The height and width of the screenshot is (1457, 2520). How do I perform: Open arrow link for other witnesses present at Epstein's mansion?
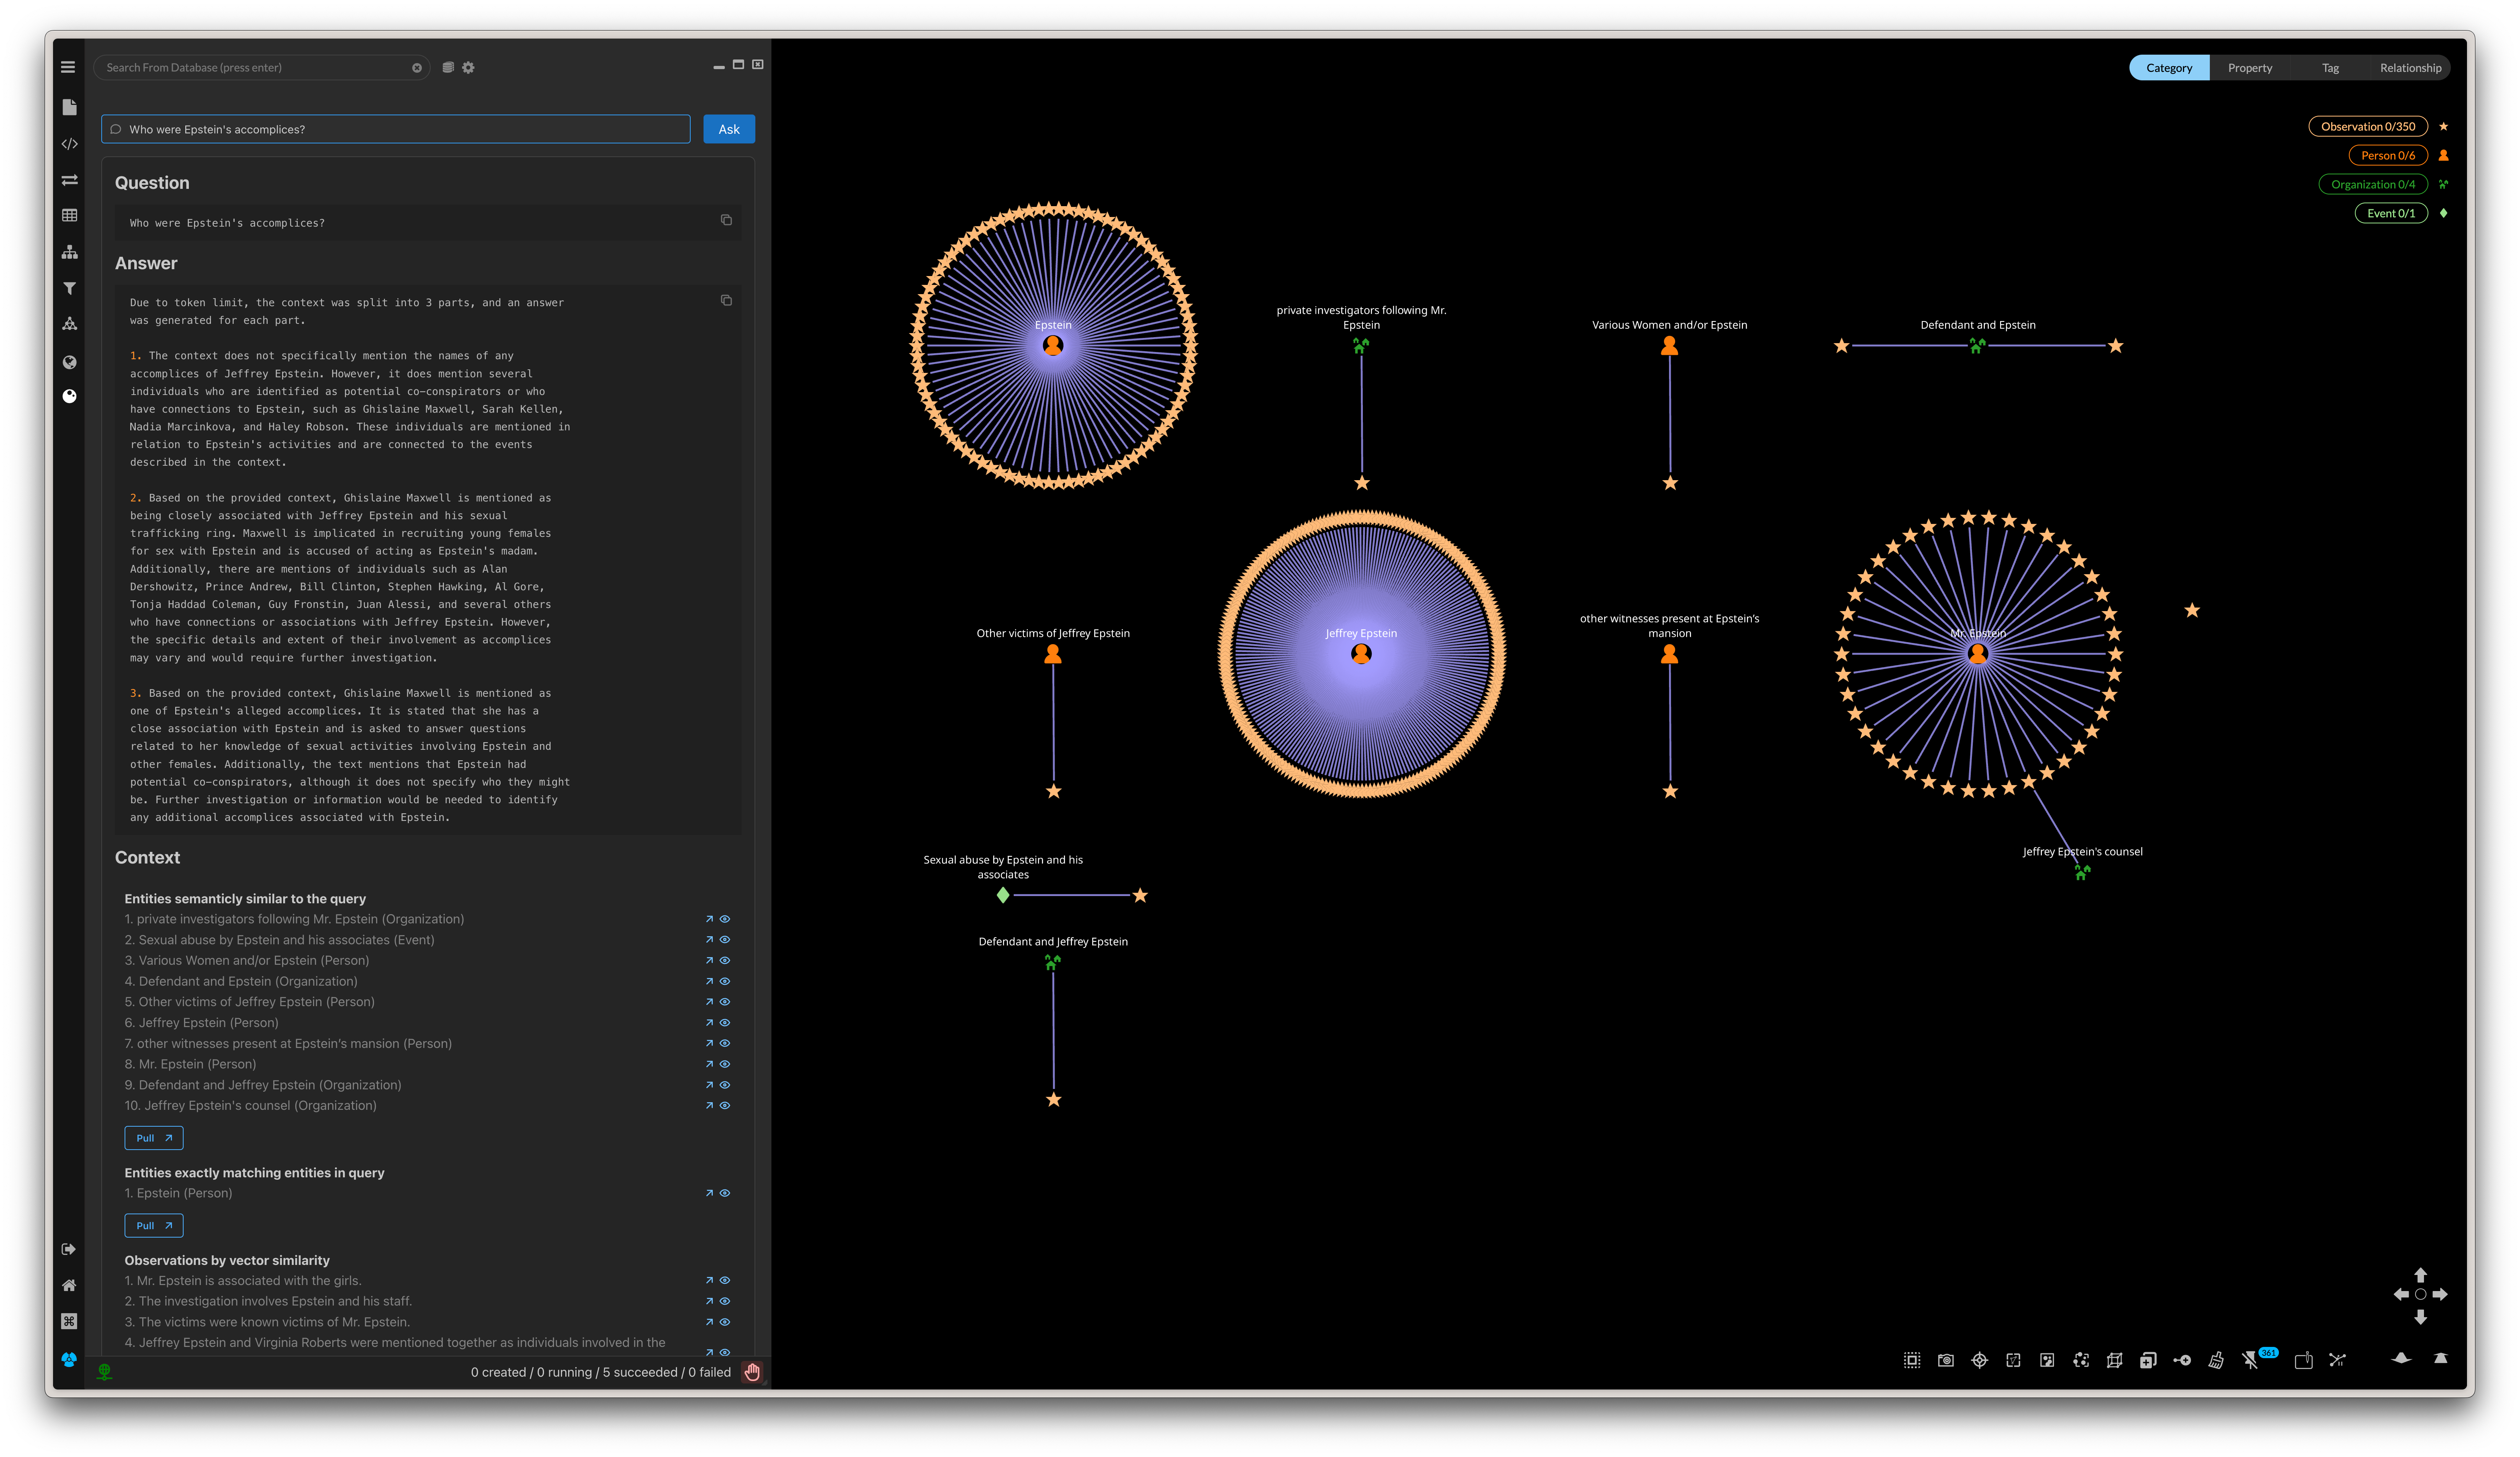(x=709, y=1044)
